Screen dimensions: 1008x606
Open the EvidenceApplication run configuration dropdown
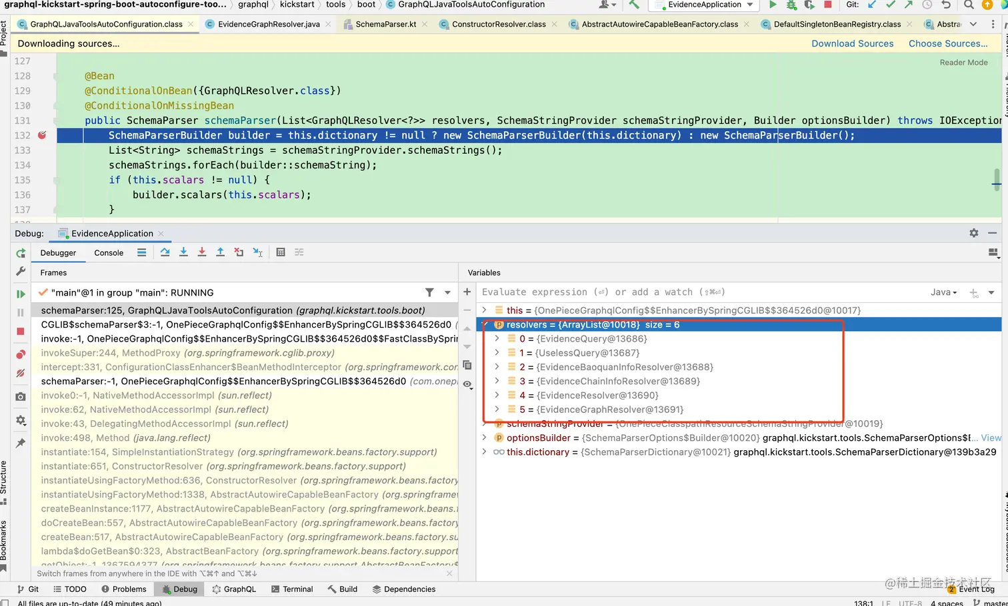704,5
